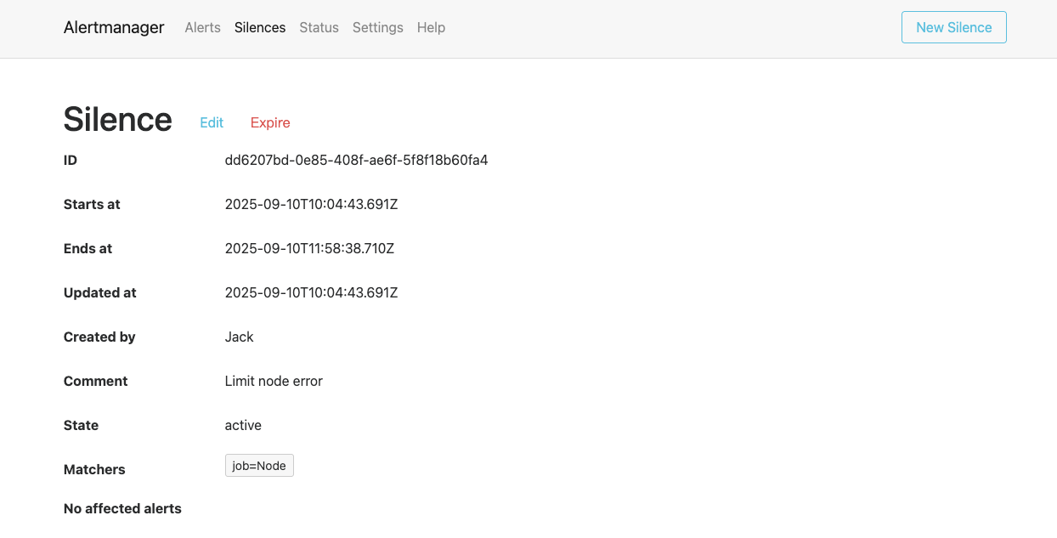This screenshot has height=538, width=1057.
Task: Open the Status page
Action: [x=319, y=27]
